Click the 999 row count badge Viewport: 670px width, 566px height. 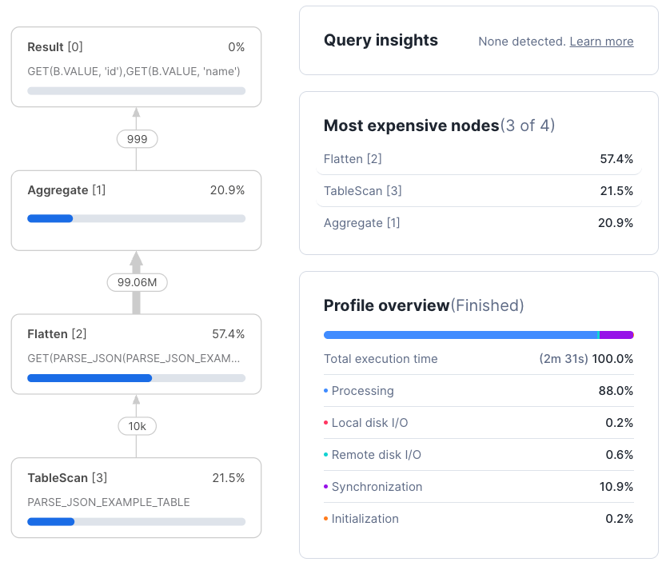pos(137,138)
